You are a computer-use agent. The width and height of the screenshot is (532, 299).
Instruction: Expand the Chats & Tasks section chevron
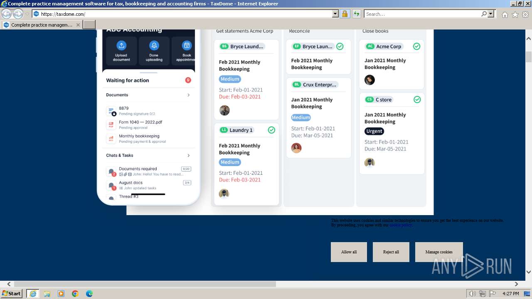coord(188,155)
